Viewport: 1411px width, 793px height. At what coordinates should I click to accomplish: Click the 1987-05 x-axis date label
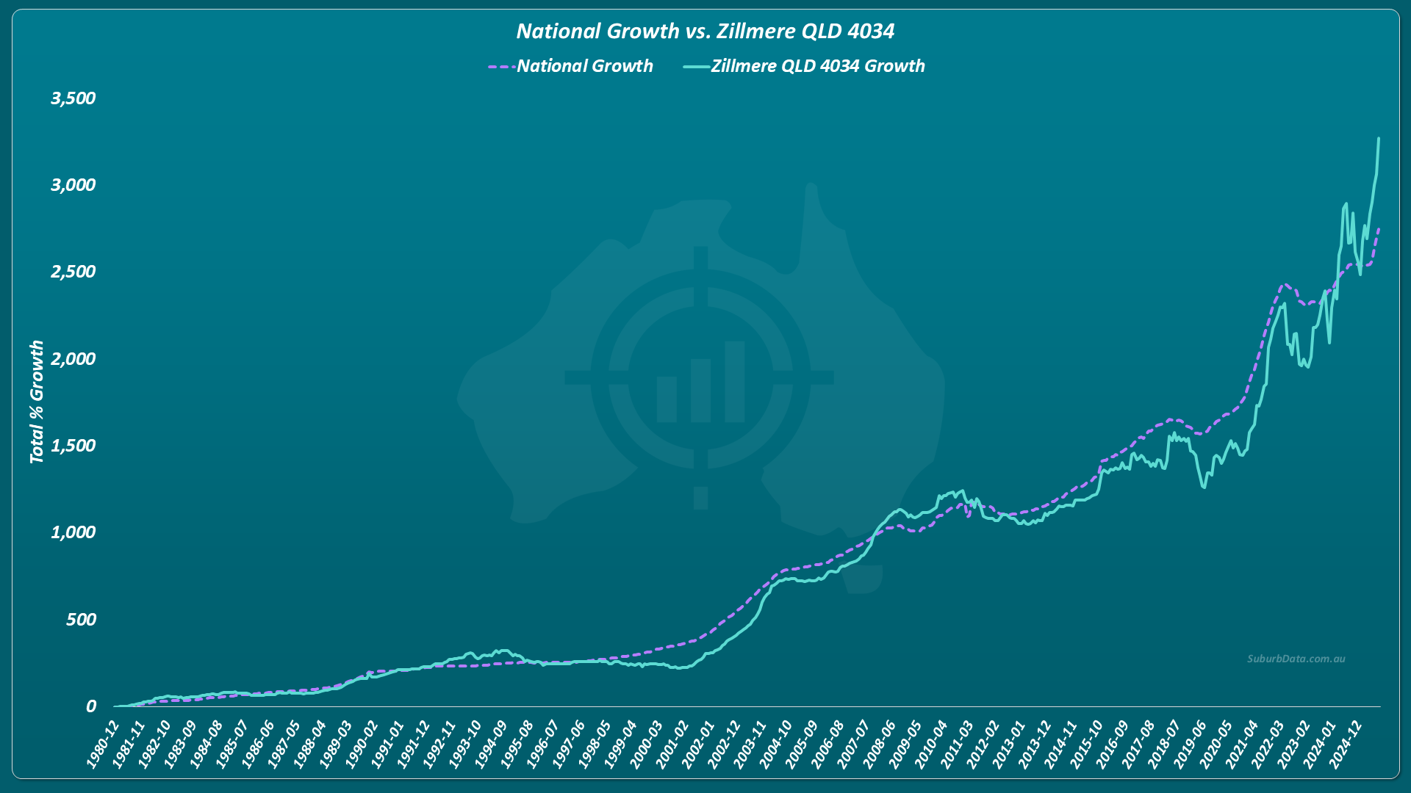pos(283,744)
